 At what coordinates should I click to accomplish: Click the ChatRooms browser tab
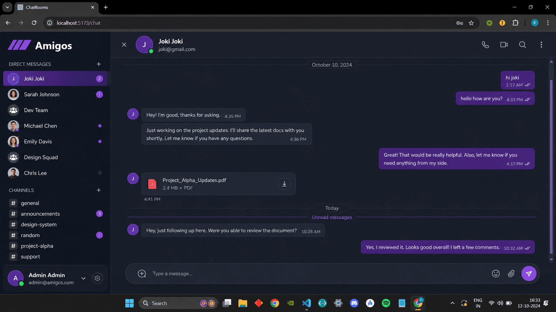click(x=56, y=7)
